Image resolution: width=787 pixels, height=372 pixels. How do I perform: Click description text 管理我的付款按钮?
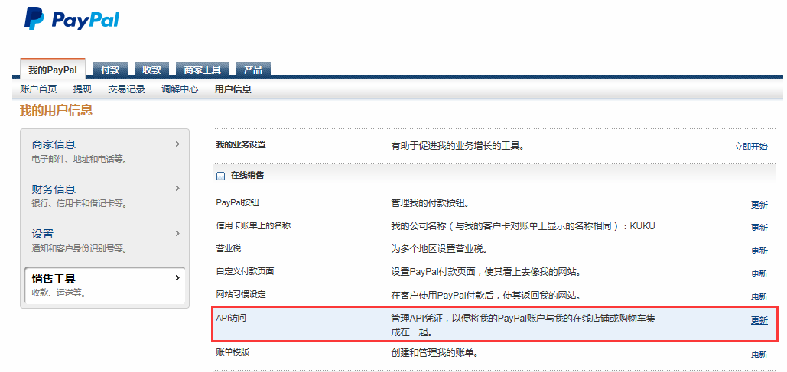tap(430, 203)
